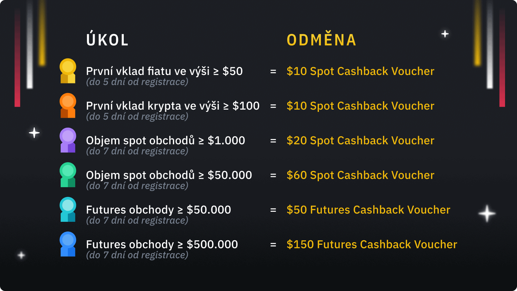The image size is (517, 291).
Task: Click the blue medal icon
Action: click(68, 244)
